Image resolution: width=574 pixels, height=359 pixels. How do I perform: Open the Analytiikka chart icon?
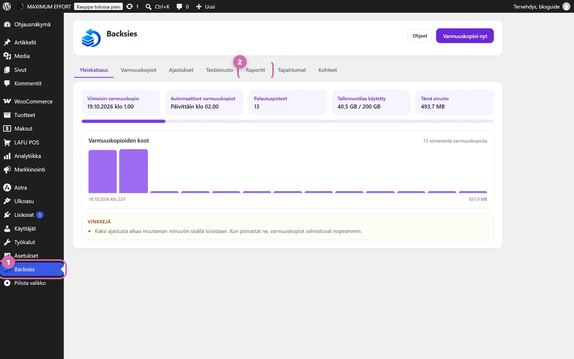[x=7, y=156]
